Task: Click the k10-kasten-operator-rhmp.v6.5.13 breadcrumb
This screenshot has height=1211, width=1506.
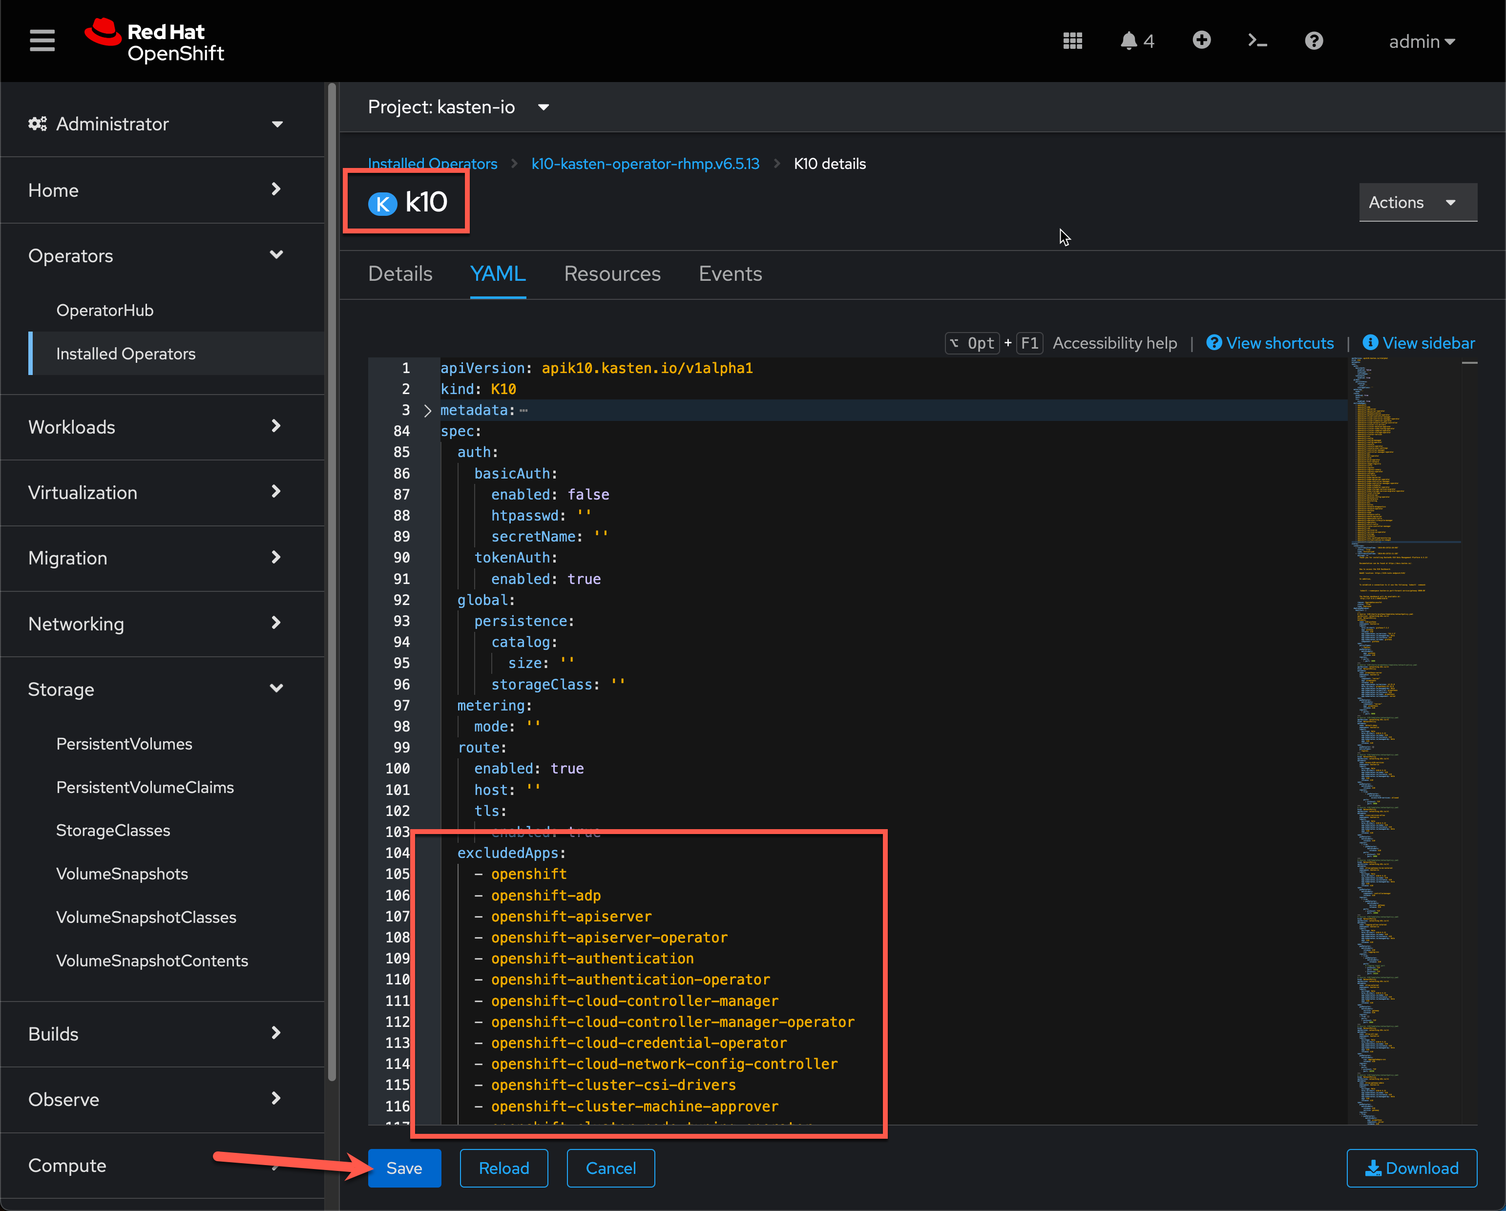Action: pyautogui.click(x=645, y=164)
